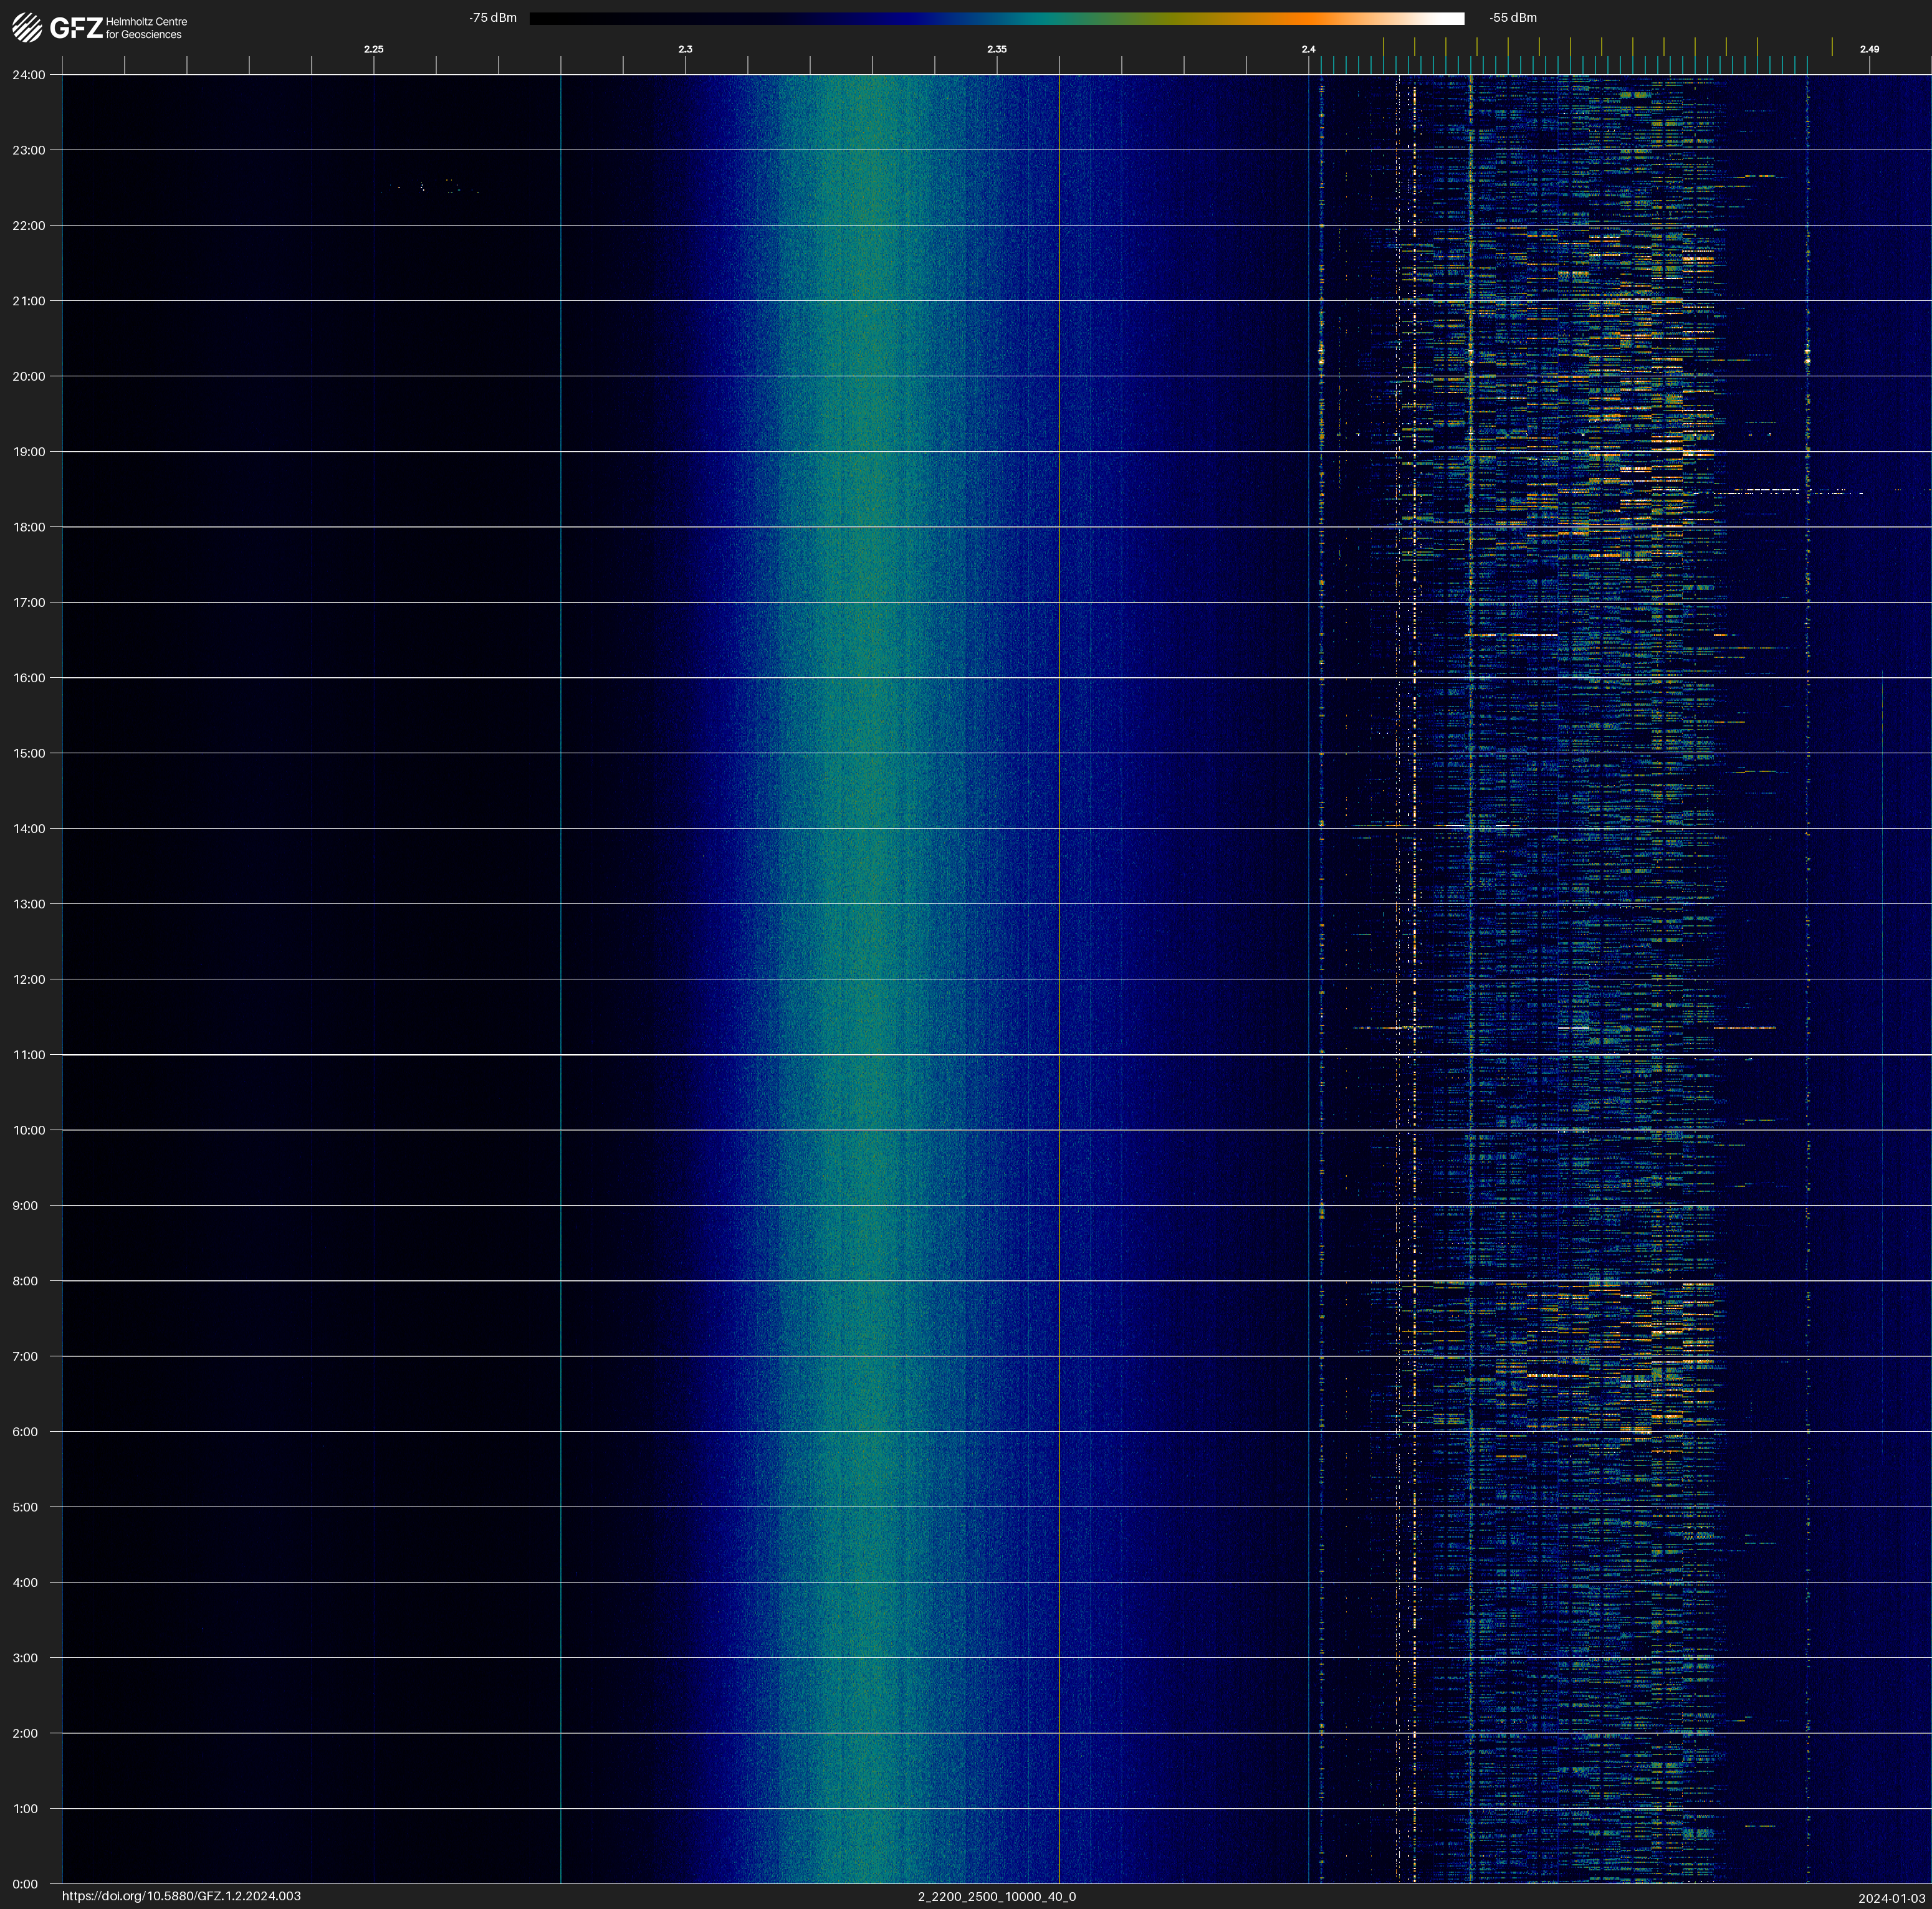Click the 0:00 time axis label
Screen dimensions: 1932x1909
tap(26, 1884)
